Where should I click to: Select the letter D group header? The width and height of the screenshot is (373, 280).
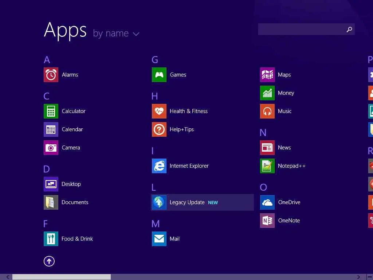47,169
